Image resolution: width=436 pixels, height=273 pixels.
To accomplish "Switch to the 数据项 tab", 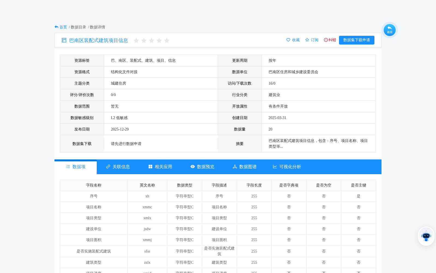I will coord(76,167).
